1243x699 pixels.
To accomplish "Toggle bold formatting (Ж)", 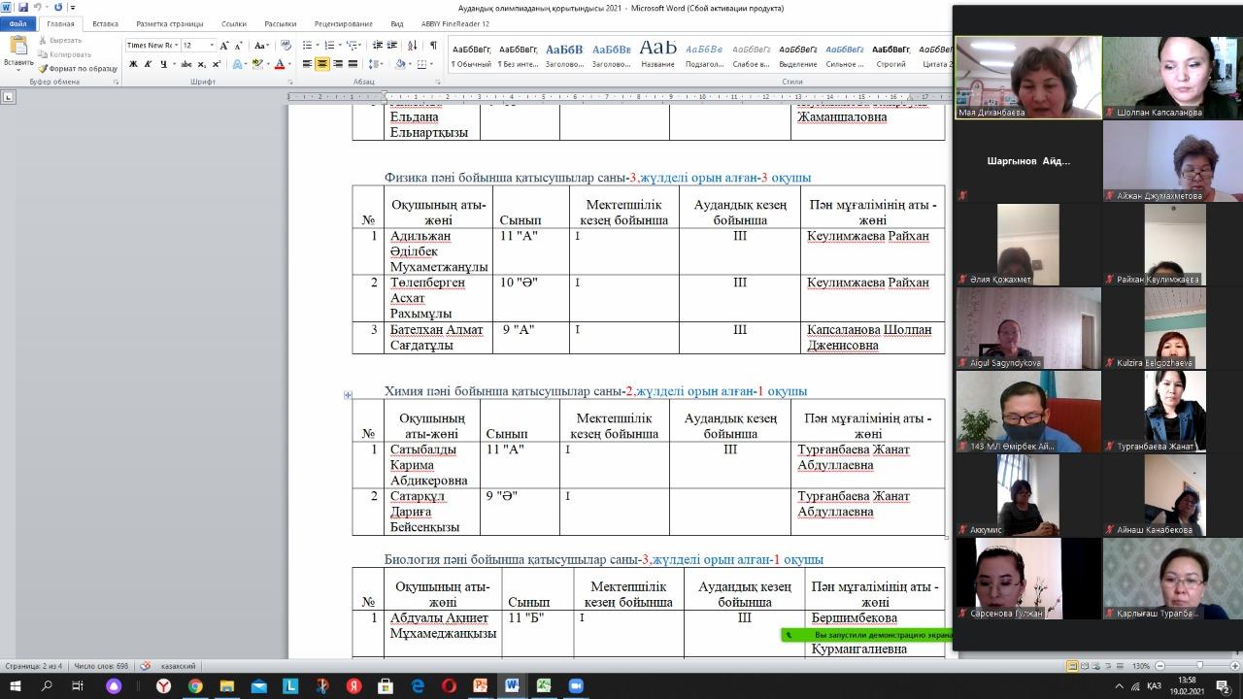I will tap(133, 64).
